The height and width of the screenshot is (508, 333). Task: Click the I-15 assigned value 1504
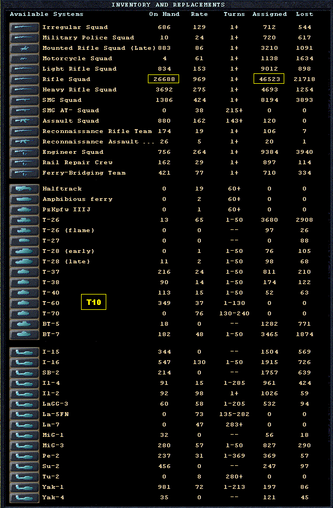click(x=269, y=352)
